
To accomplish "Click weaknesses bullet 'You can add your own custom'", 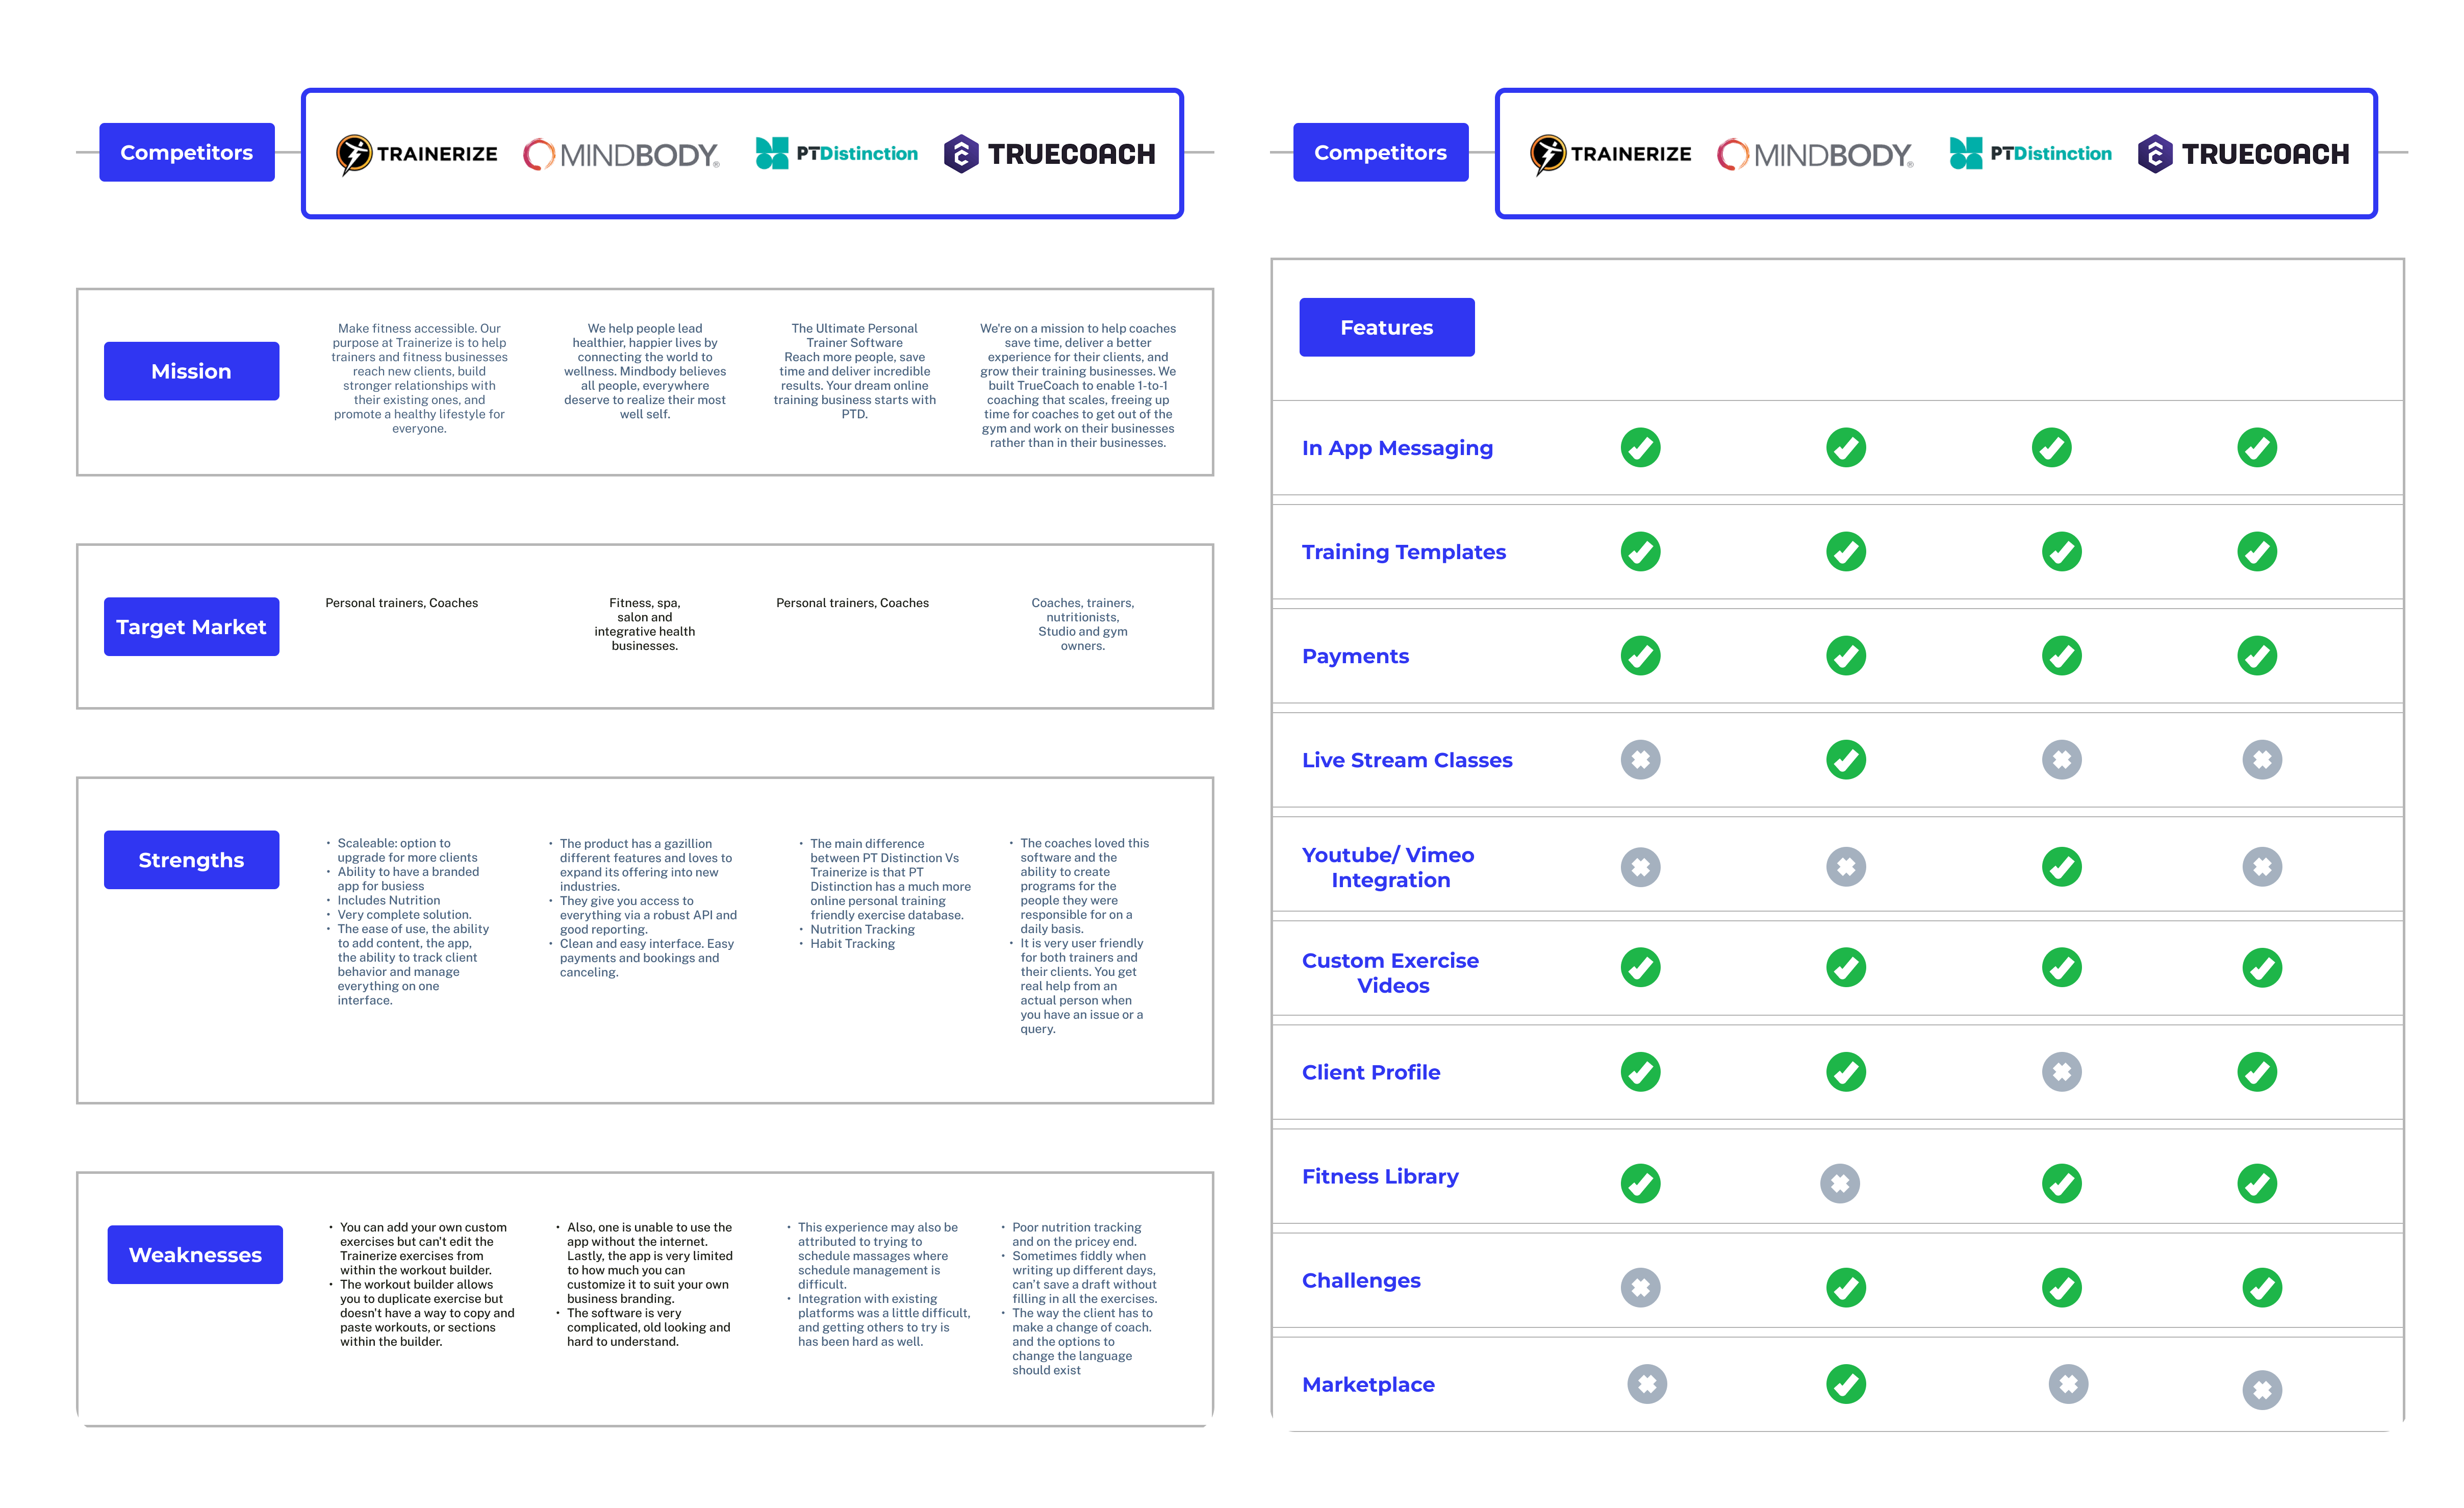I will [423, 1249].
